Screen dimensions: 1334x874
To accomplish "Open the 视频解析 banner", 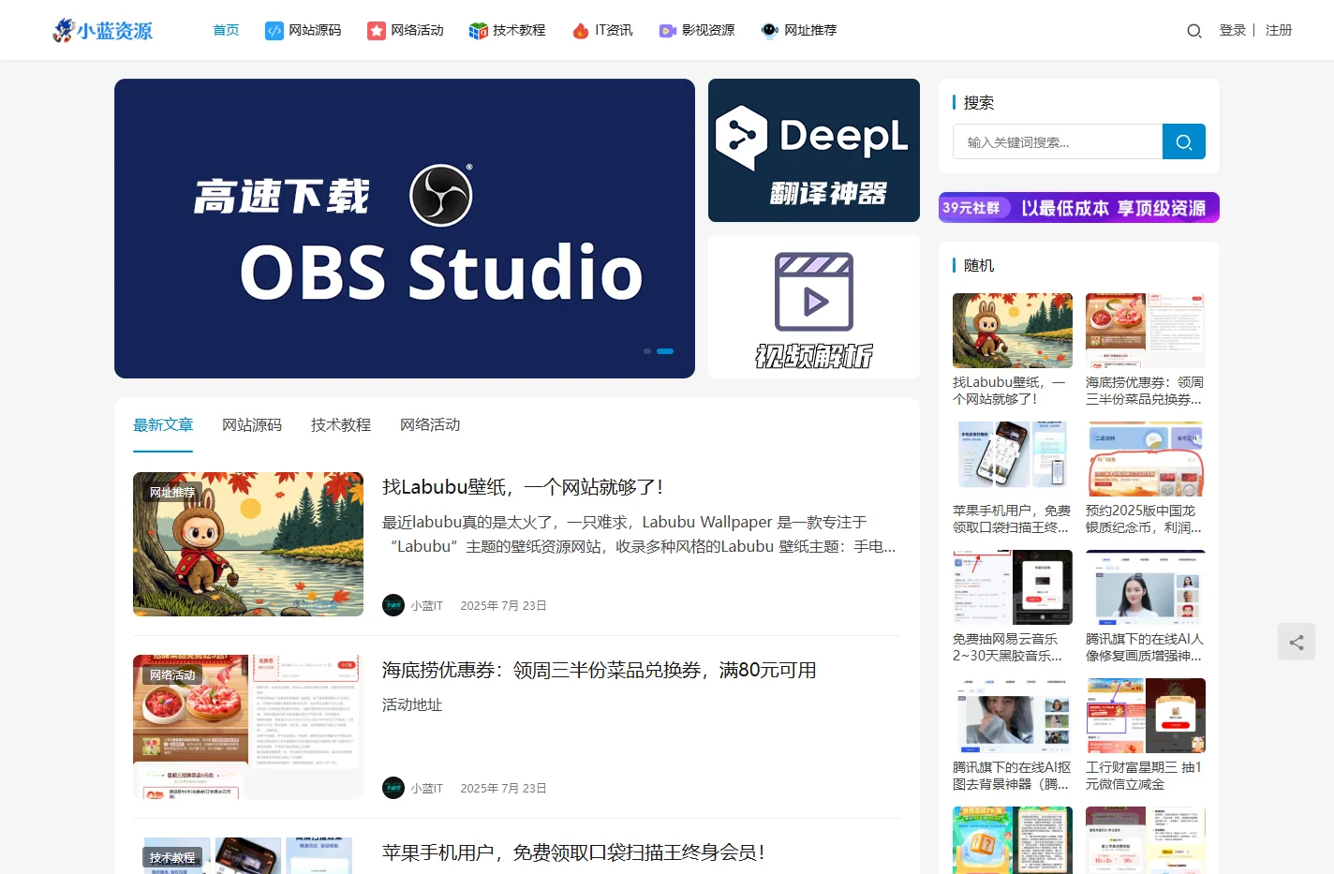I will 814,307.
